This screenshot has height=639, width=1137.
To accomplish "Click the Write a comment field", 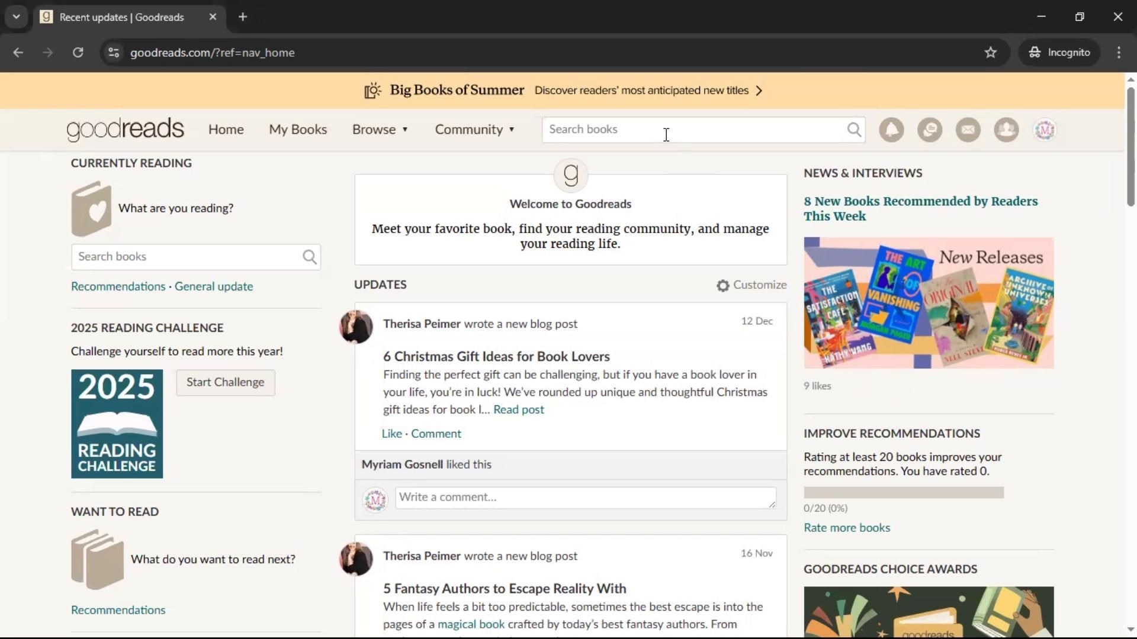I will pos(585,498).
